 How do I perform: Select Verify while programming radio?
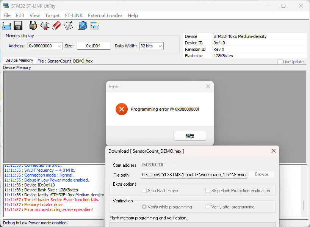144,207
